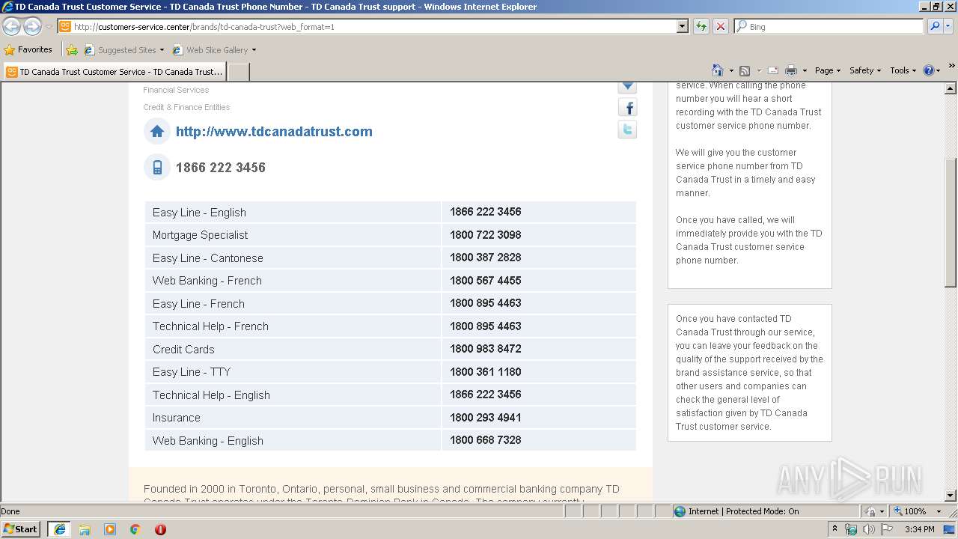Click the Facebook share icon
958x539 pixels.
tap(628, 108)
